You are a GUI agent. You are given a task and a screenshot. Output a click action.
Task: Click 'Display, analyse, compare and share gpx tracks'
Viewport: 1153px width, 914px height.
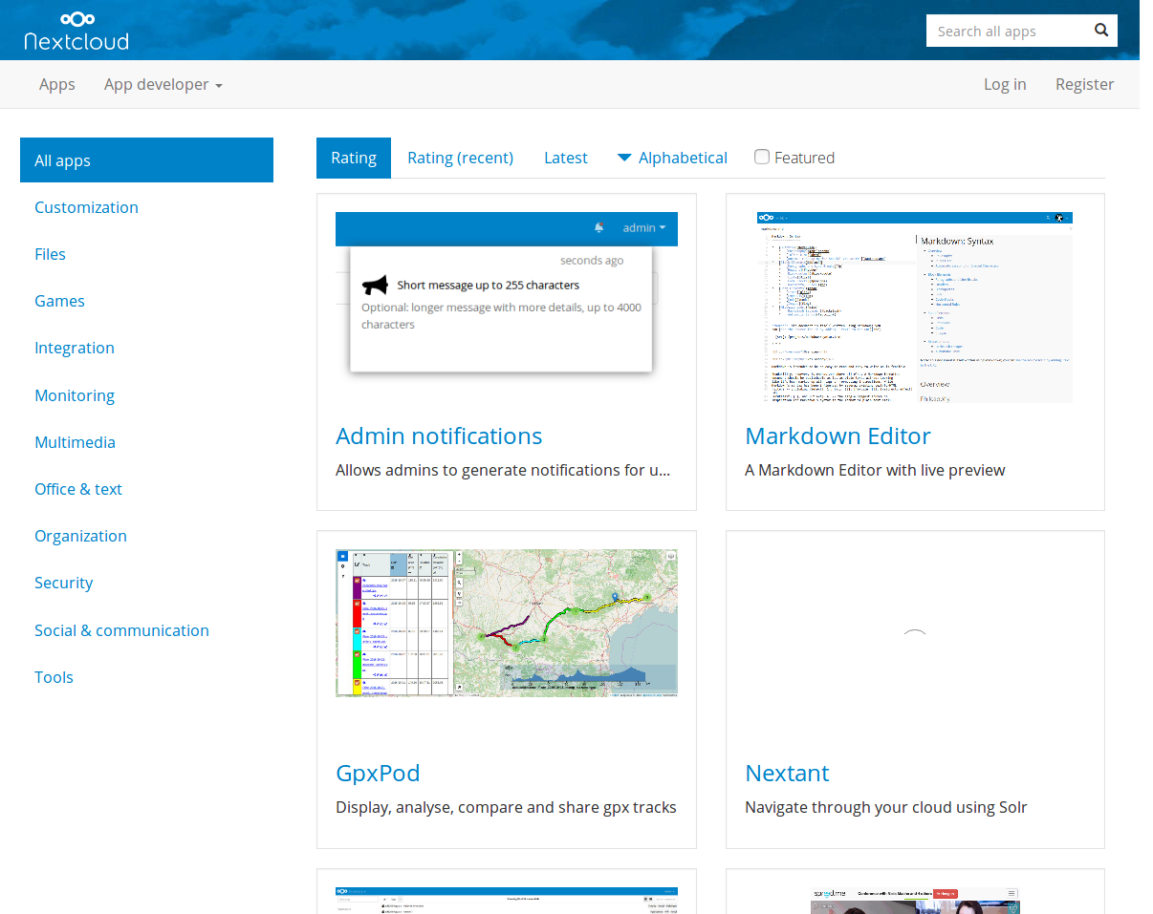pyautogui.click(x=506, y=807)
